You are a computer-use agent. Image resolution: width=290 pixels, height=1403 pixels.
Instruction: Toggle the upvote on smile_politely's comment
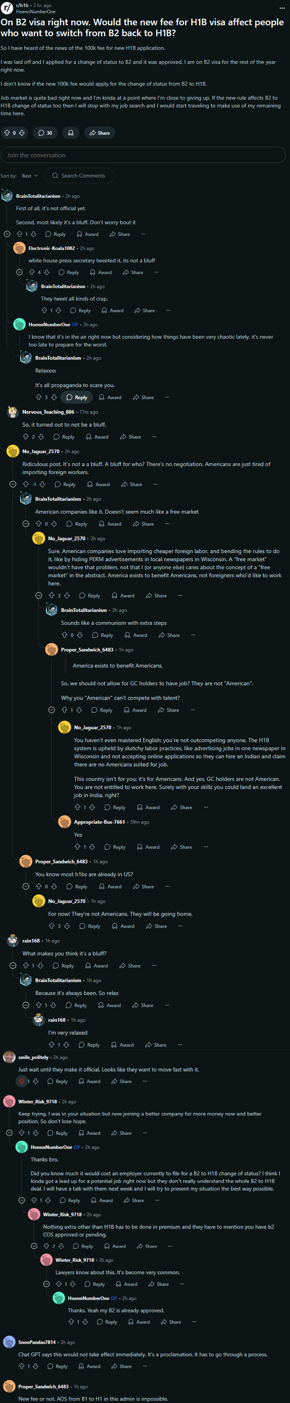pos(22,1081)
